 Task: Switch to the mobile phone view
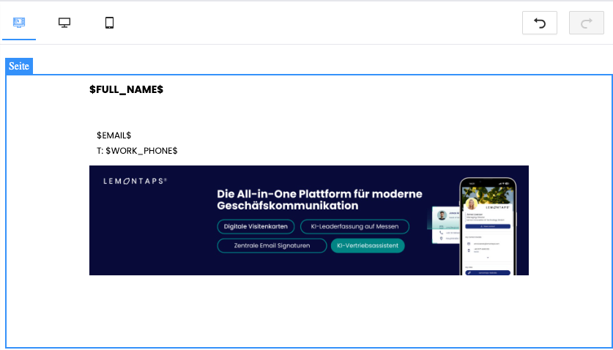click(x=109, y=23)
